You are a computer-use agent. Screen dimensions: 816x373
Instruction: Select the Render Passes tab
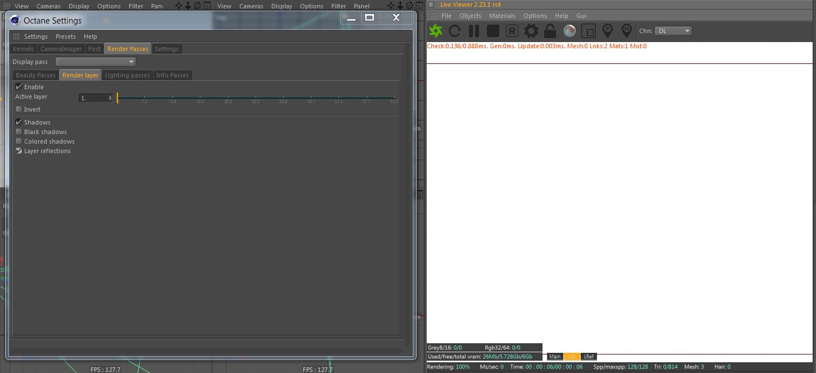click(127, 49)
